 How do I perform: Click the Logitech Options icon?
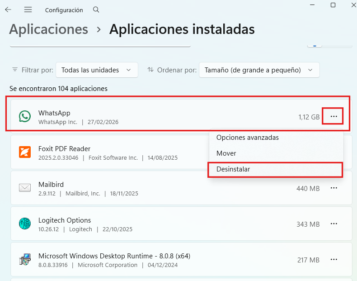pyautogui.click(x=25, y=224)
